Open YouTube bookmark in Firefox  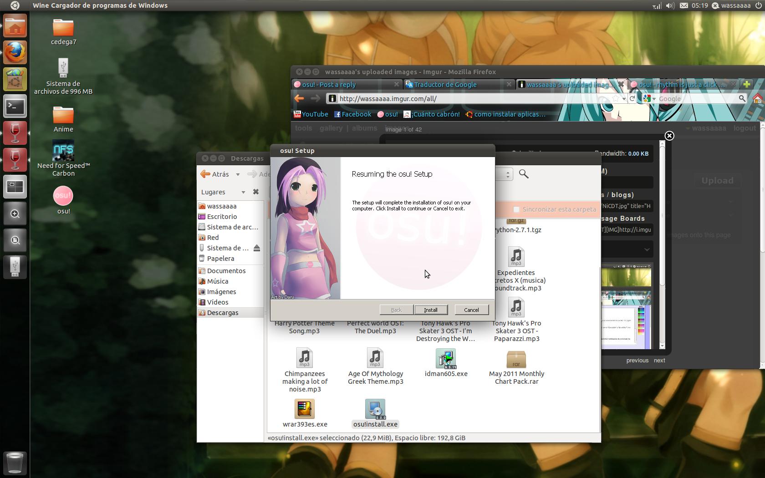coord(311,114)
